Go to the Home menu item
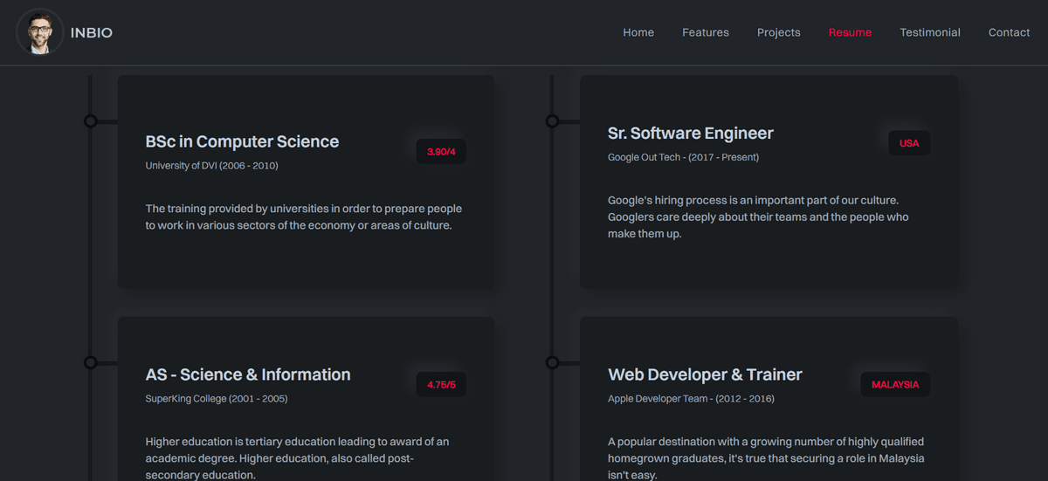This screenshot has width=1048, height=481. coord(638,32)
